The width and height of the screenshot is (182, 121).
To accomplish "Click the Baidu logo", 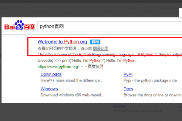I will pyautogui.click(x=18, y=26).
